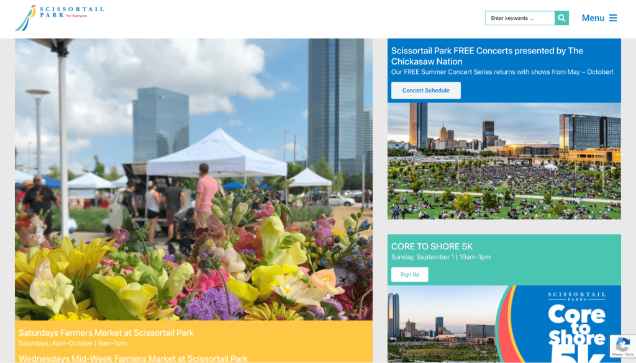Click the Sign Up button
Image resolution: width=636 pixels, height=363 pixels.
(410, 274)
